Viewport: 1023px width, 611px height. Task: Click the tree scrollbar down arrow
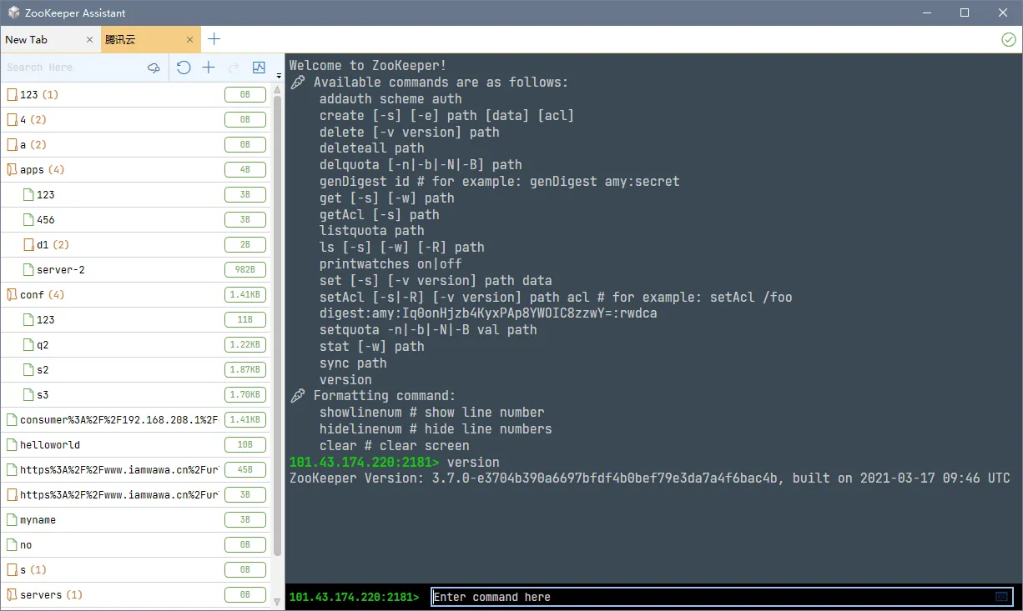(278, 600)
